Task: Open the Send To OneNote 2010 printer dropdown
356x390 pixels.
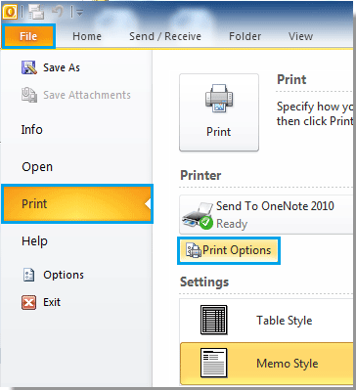Action: 266,215
